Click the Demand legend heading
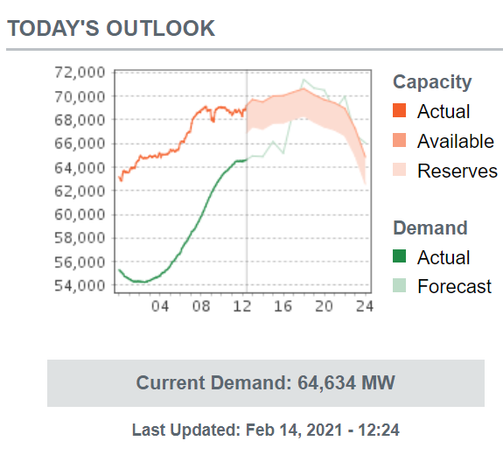Image resolution: width=503 pixels, height=462 pixels. (x=430, y=227)
